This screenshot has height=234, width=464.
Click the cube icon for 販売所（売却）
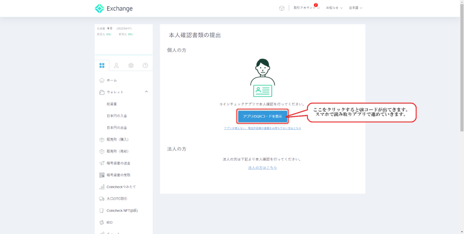pos(102,151)
